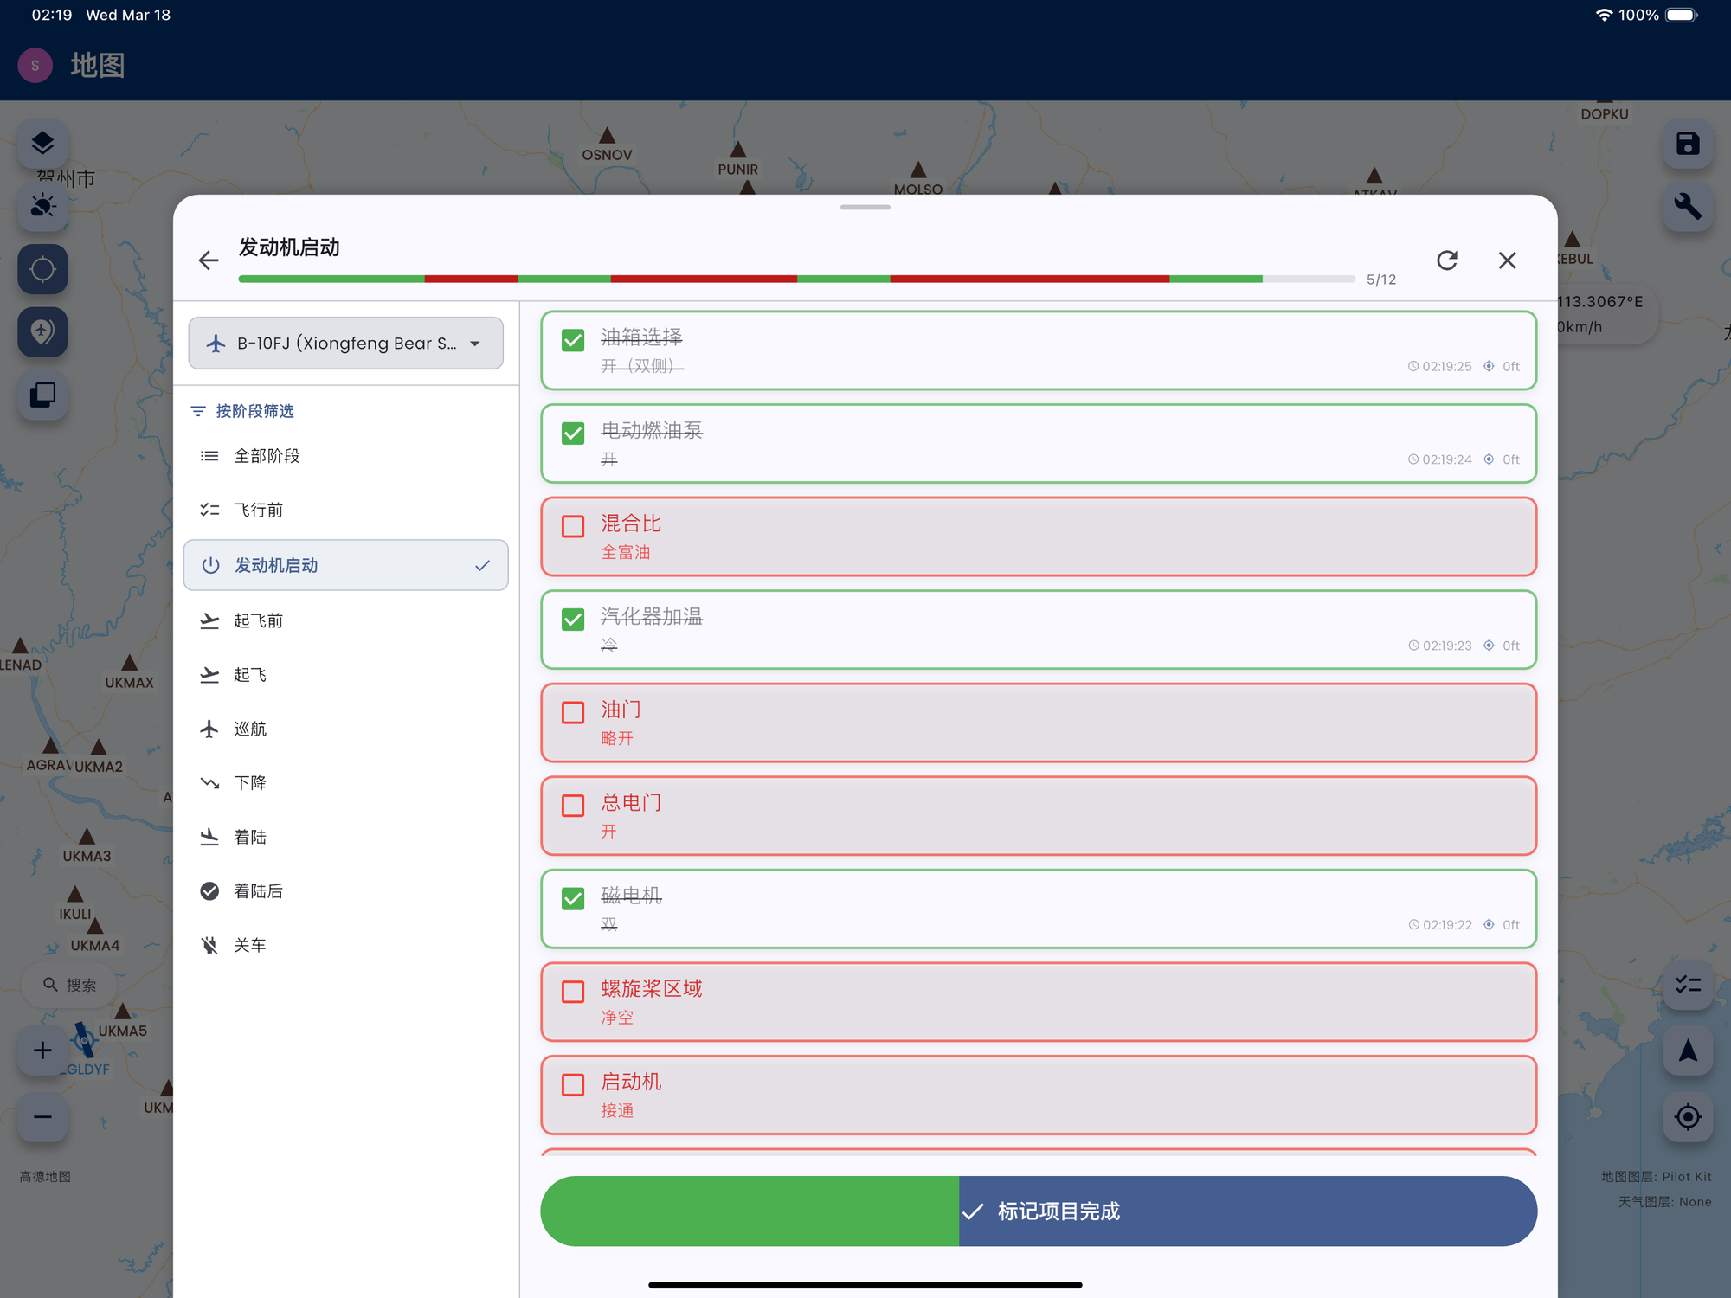Image resolution: width=1731 pixels, height=1298 pixels.
Task: Select the 巡航 phase item
Action: point(250,729)
